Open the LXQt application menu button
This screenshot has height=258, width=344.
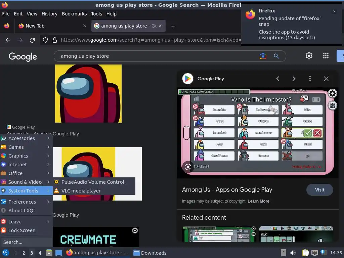coord(5,253)
